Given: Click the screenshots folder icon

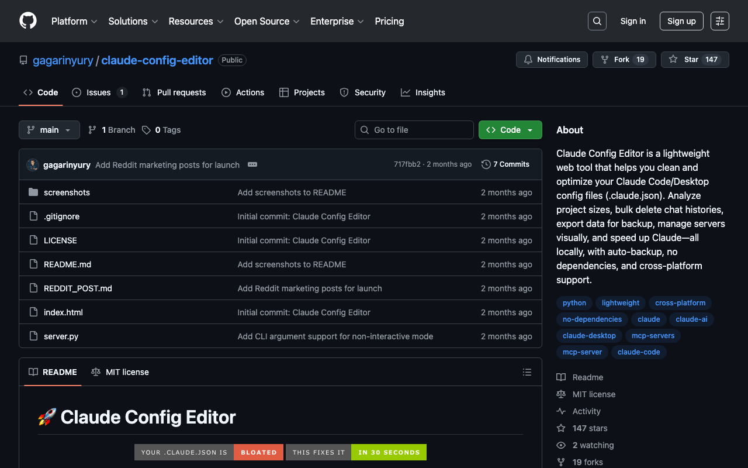Looking at the screenshot, I should coord(33,192).
